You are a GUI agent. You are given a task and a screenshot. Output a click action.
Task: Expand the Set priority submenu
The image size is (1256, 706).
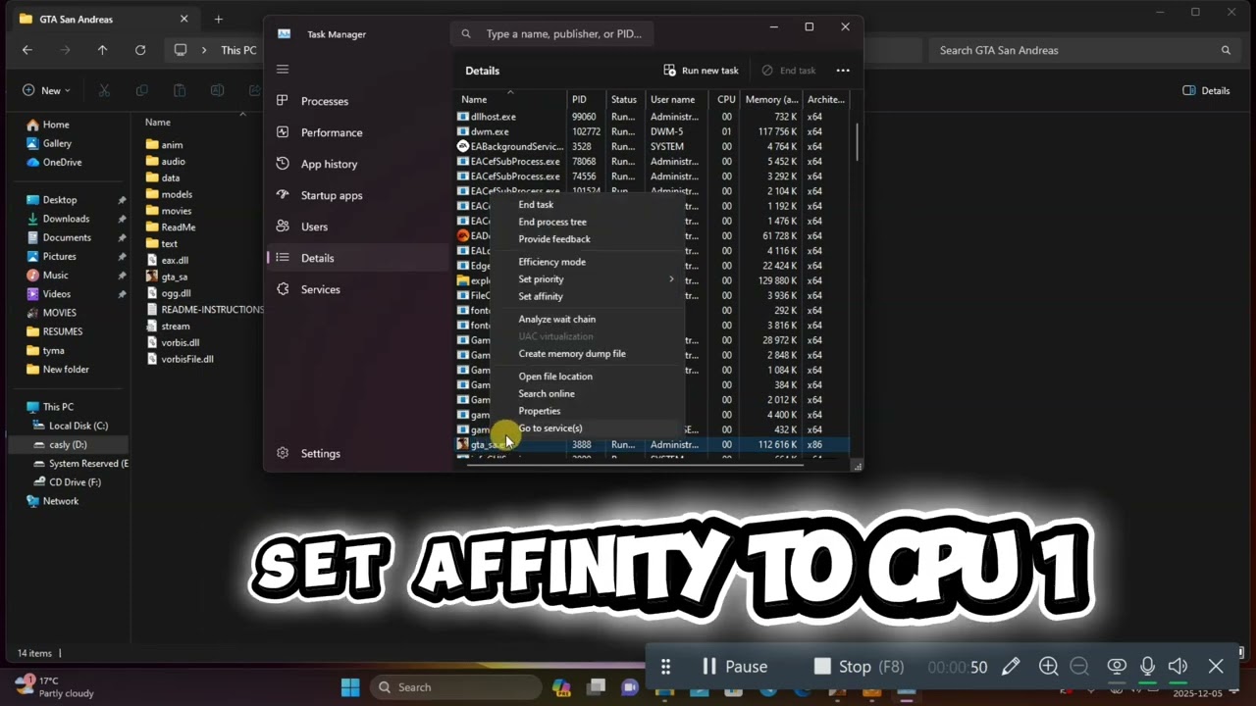[x=596, y=279]
